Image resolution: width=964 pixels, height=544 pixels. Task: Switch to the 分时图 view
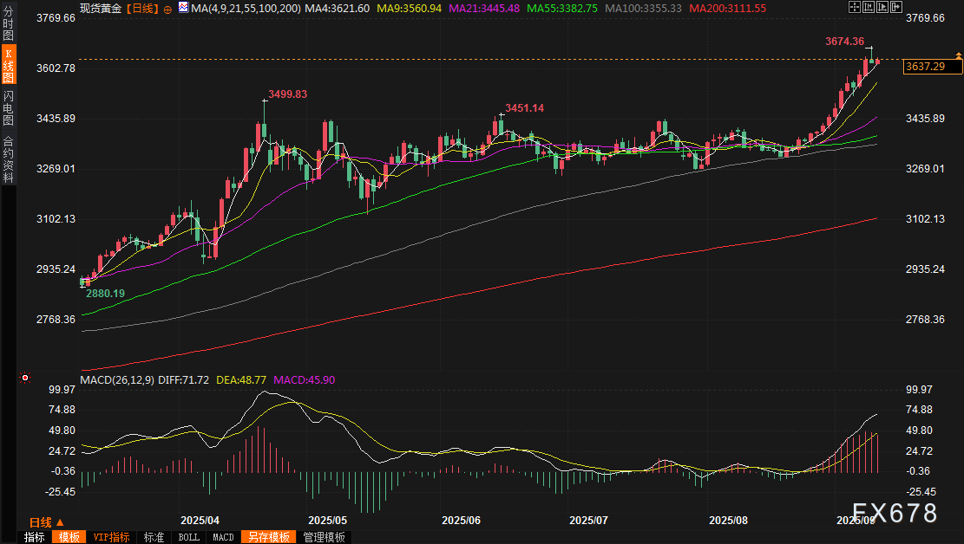pyautogui.click(x=8, y=26)
